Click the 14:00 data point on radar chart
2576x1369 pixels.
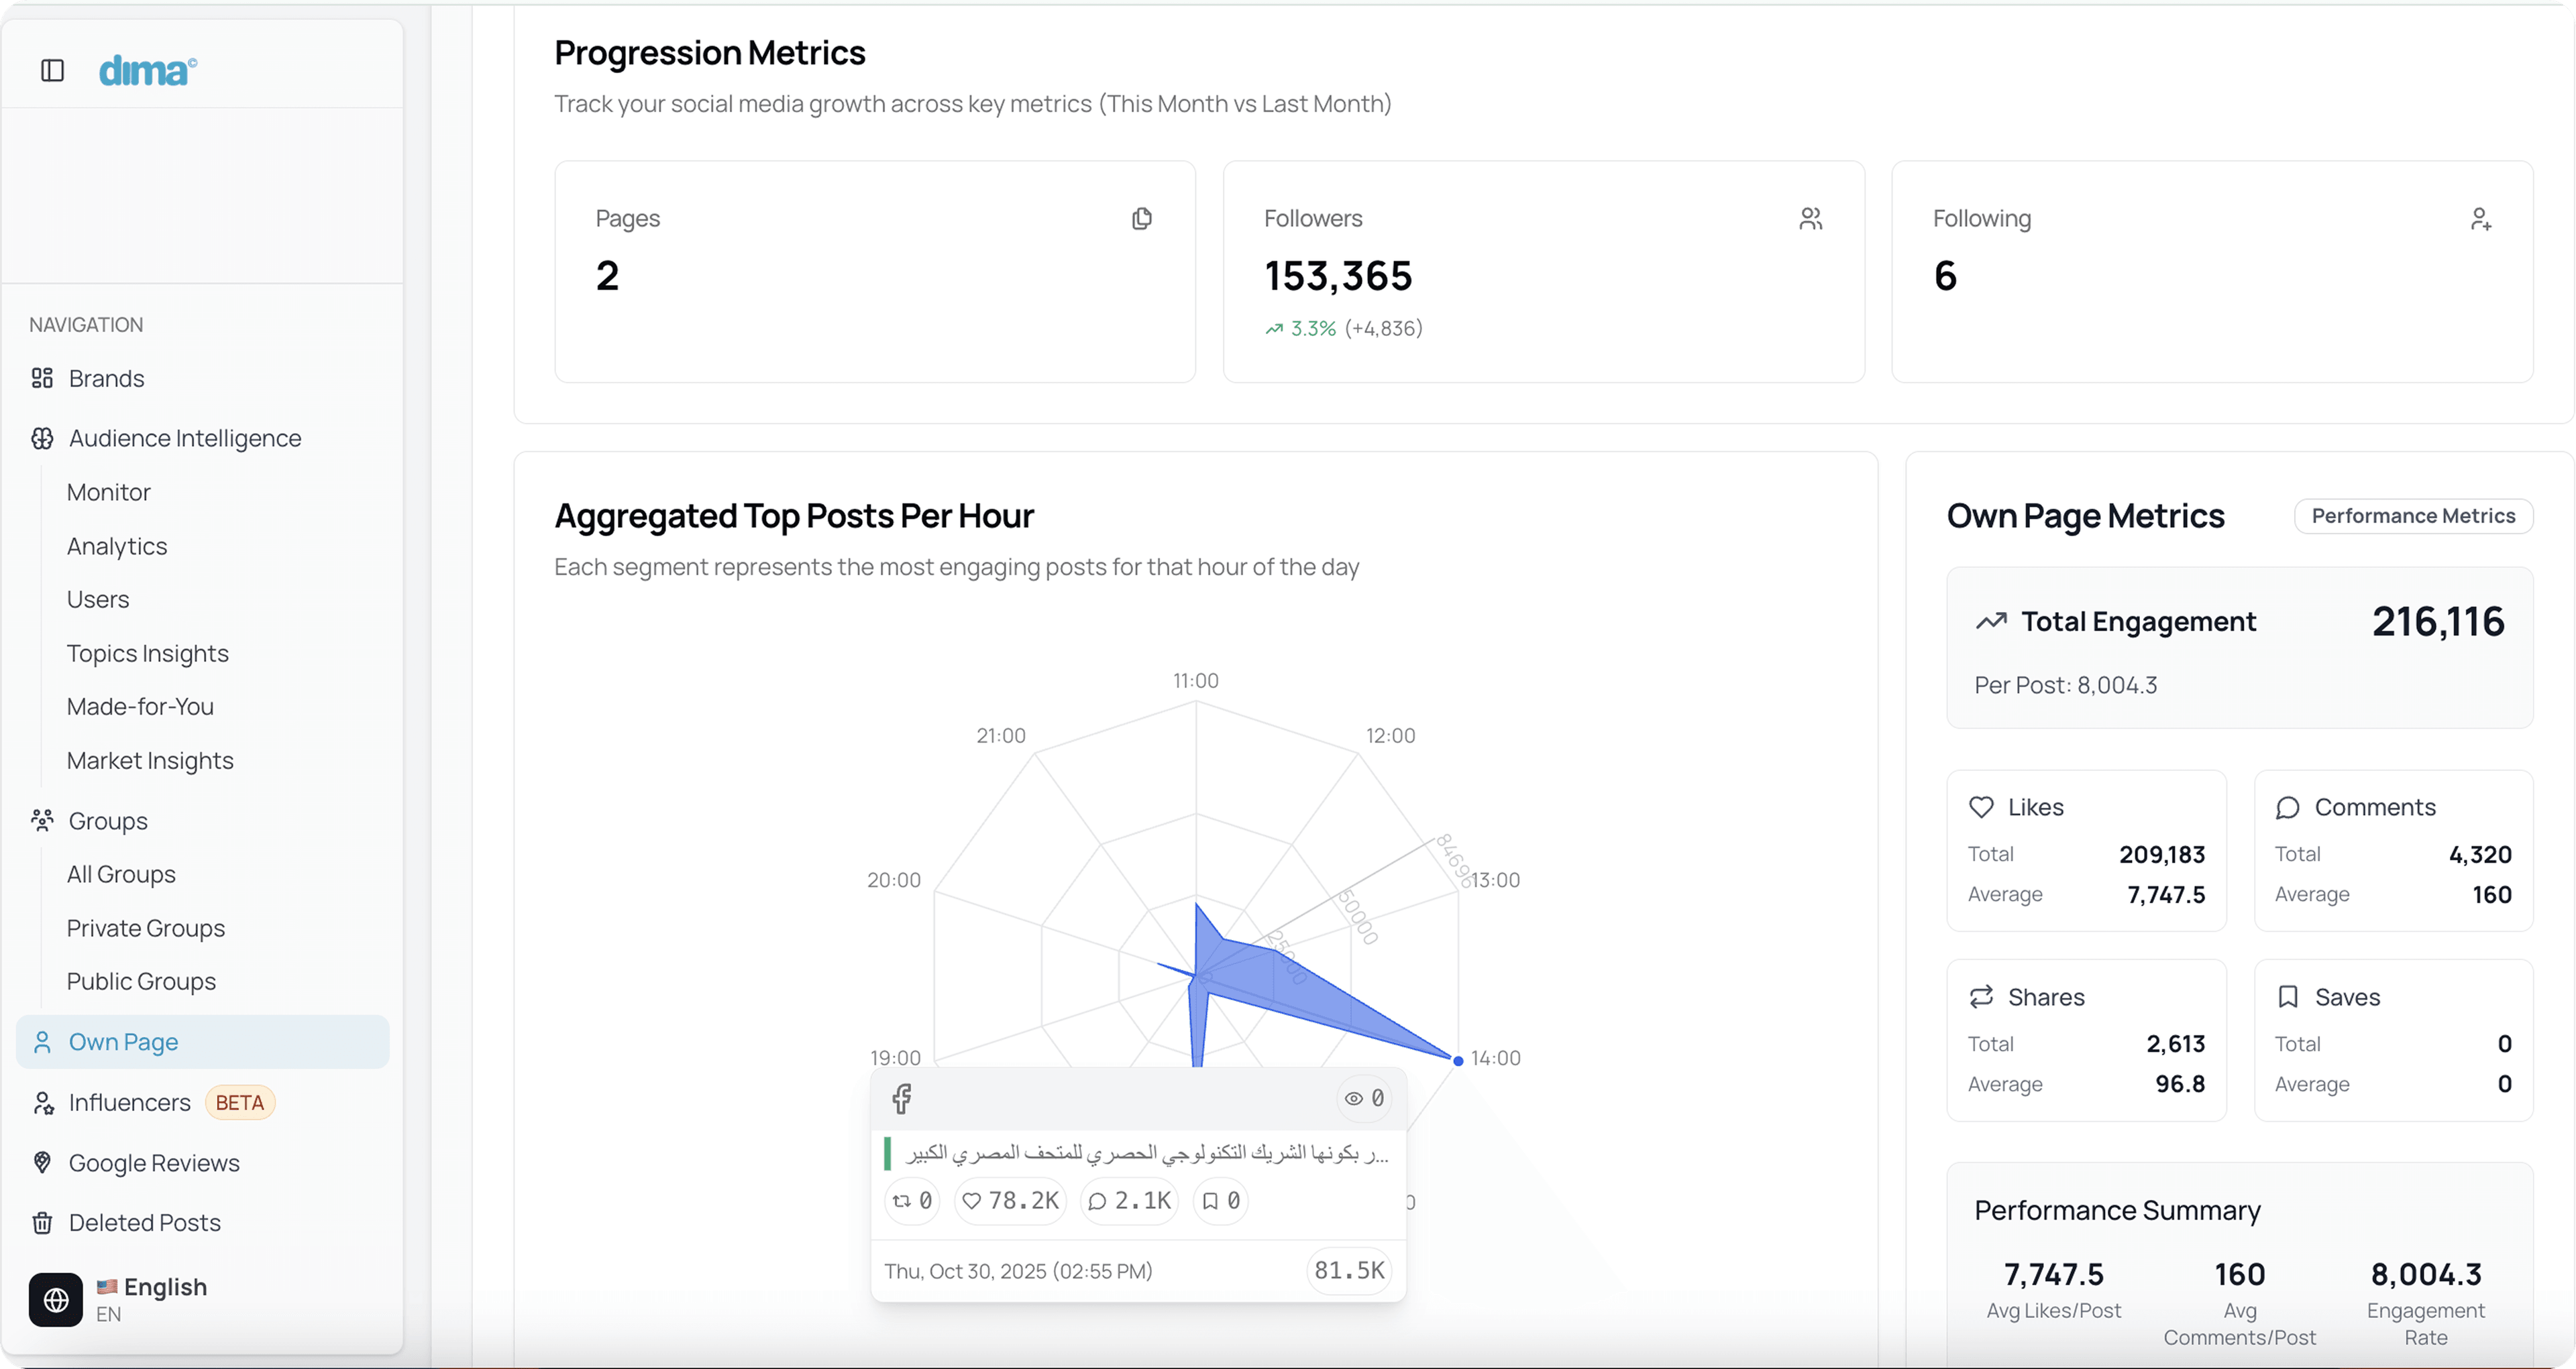click(1457, 1060)
